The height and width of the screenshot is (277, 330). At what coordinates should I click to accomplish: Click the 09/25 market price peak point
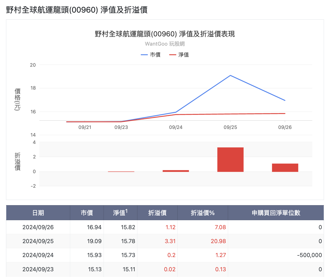point(230,75)
